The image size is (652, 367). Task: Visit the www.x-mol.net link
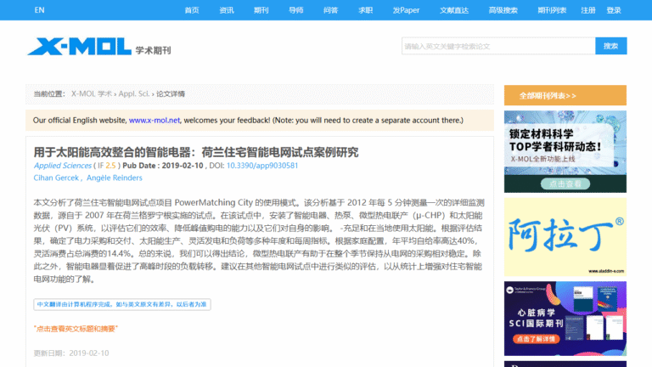(155, 121)
